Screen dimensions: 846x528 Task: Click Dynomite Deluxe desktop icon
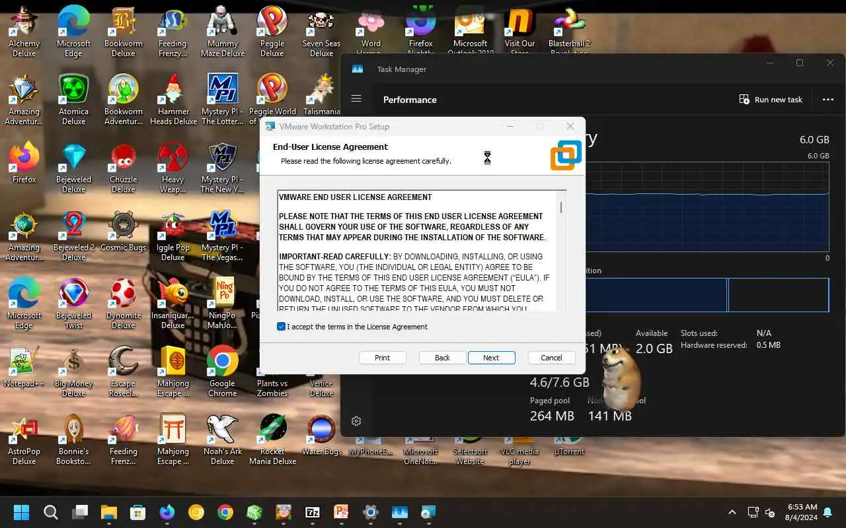(123, 304)
